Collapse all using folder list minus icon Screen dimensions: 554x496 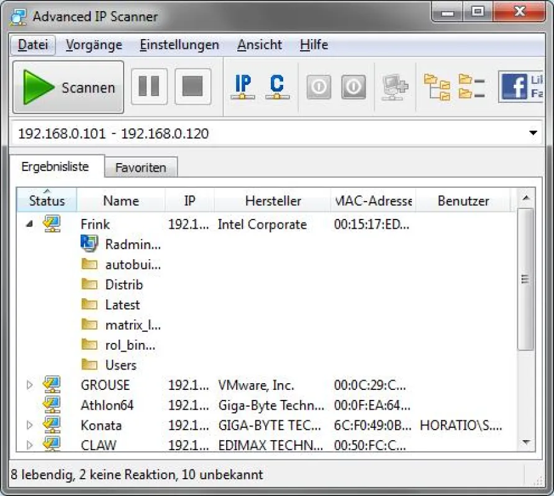coord(471,86)
